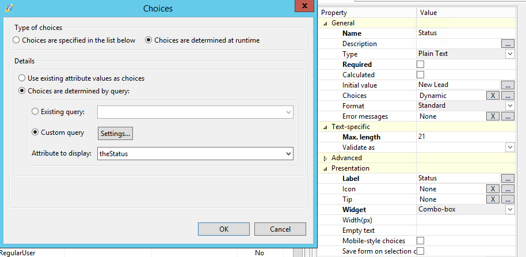This screenshot has height=257, width=526.
Task: Clear Error messages with its X button
Action: click(x=493, y=116)
